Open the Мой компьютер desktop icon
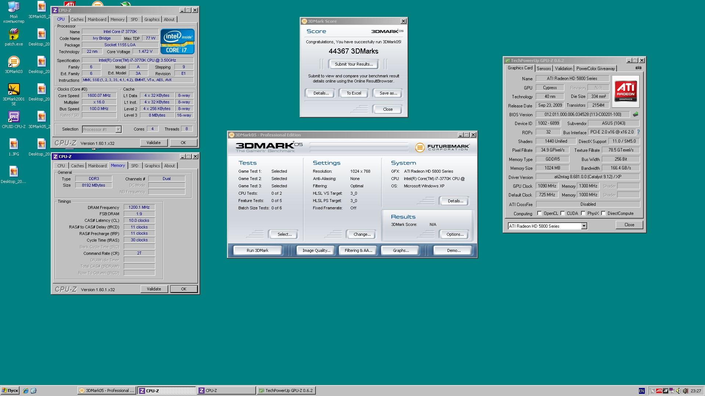The width and height of the screenshot is (705, 396). 14,12
